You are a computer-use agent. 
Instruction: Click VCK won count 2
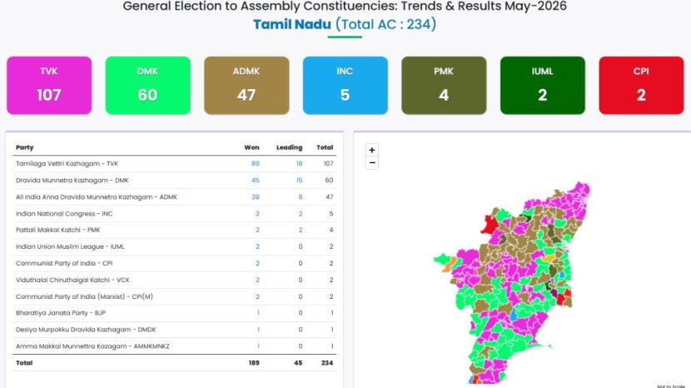[x=257, y=280]
